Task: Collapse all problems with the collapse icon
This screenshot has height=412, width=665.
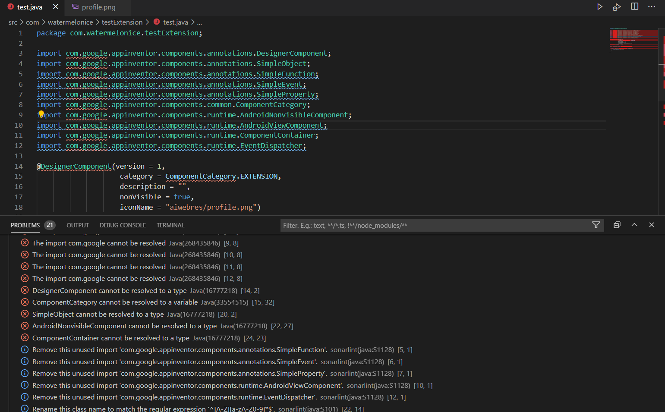Action: coord(617,225)
